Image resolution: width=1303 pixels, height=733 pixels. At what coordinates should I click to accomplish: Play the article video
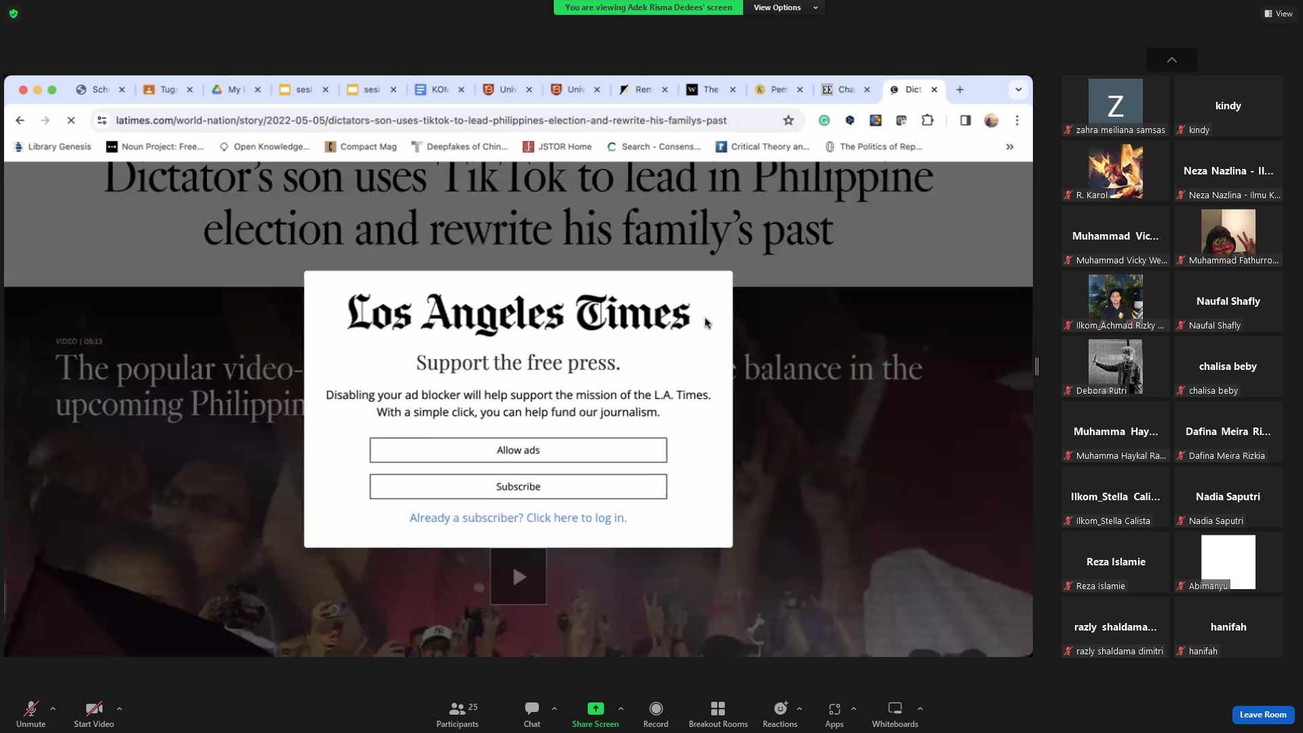518,577
